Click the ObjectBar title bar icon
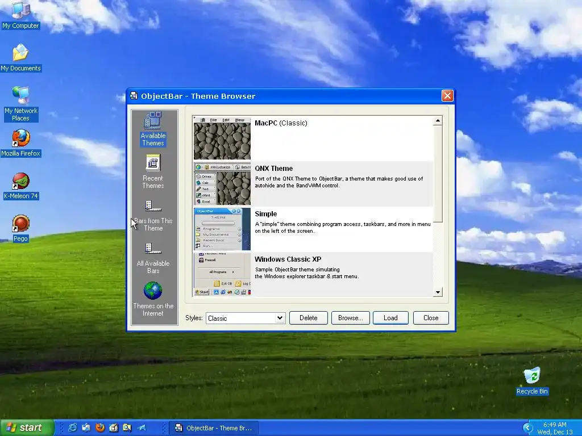This screenshot has height=436, width=582. (x=134, y=95)
